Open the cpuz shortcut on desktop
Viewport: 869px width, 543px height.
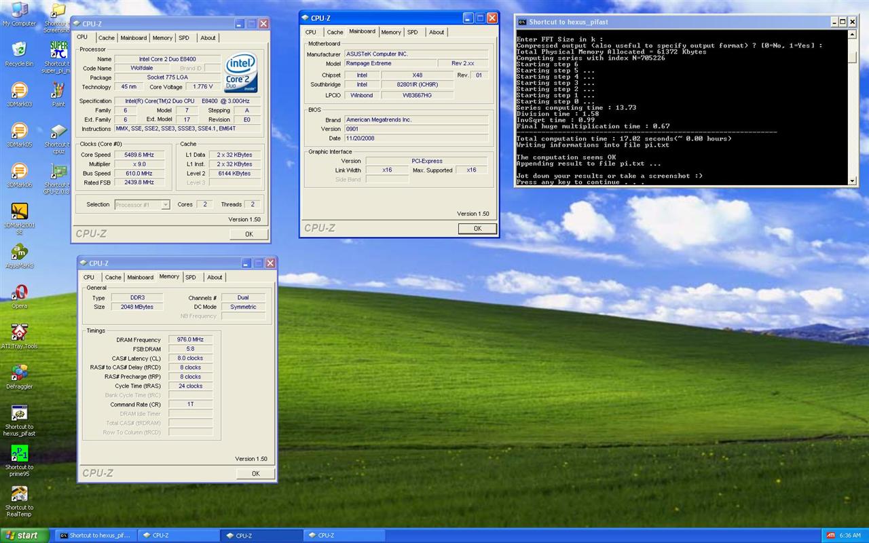[x=58, y=130]
